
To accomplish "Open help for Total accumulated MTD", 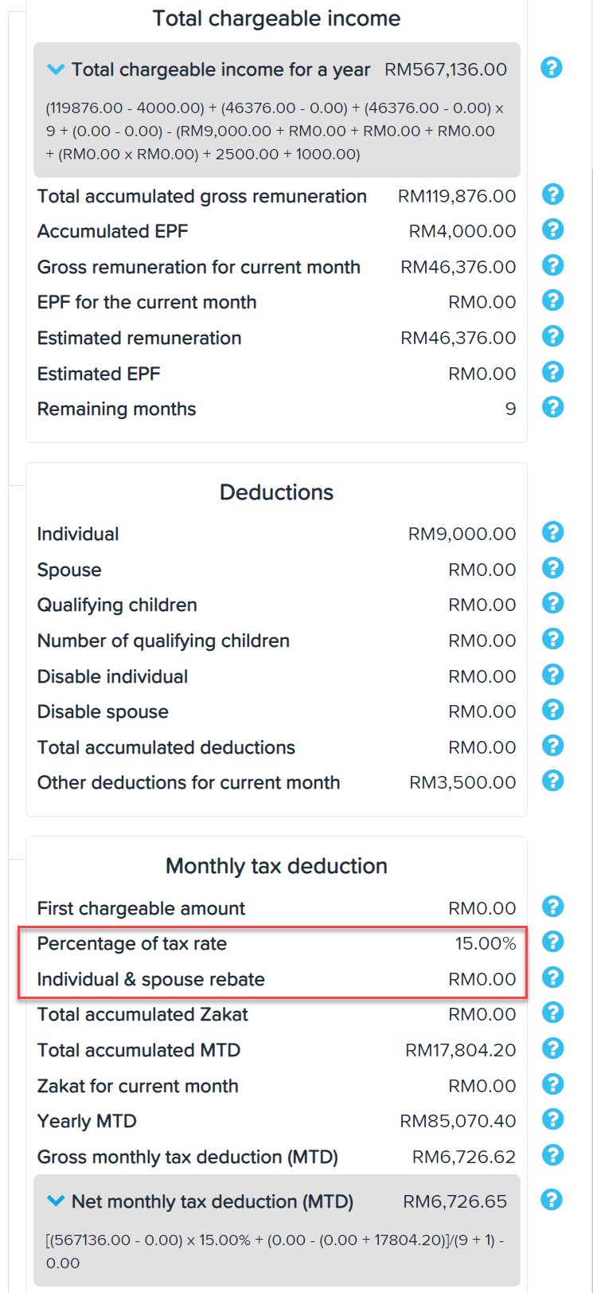I will click(x=552, y=1048).
